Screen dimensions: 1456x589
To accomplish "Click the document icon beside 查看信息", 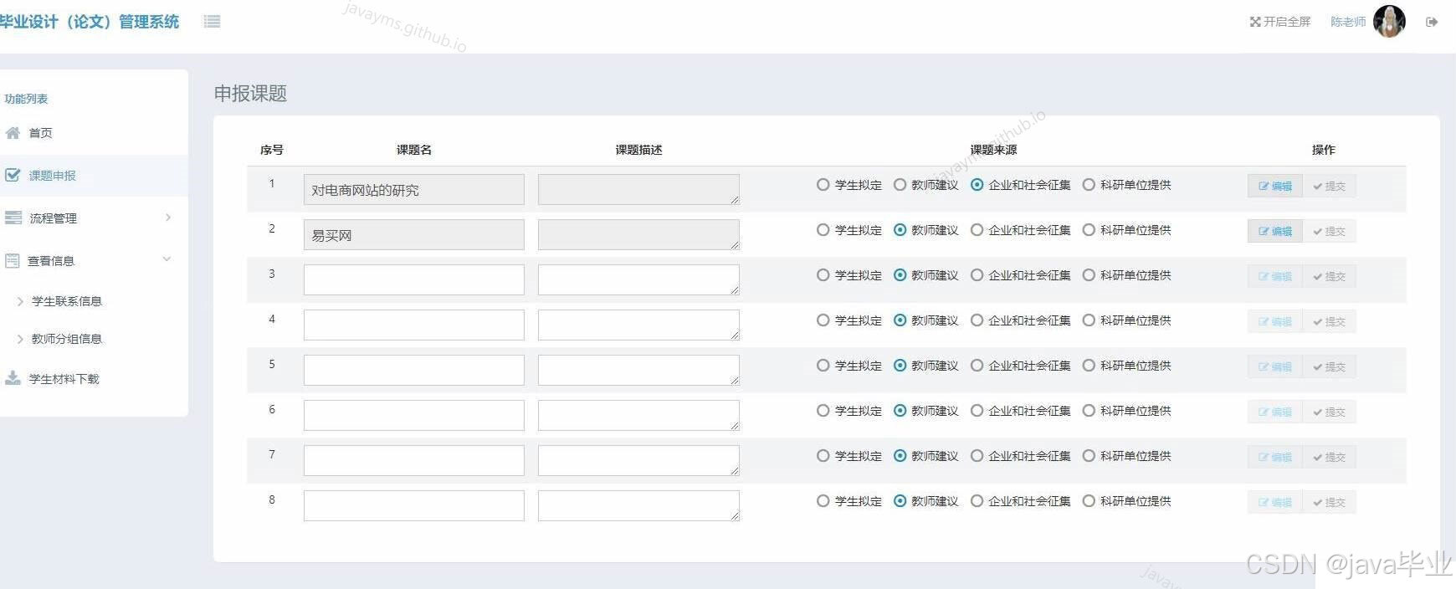I will pos(13,261).
